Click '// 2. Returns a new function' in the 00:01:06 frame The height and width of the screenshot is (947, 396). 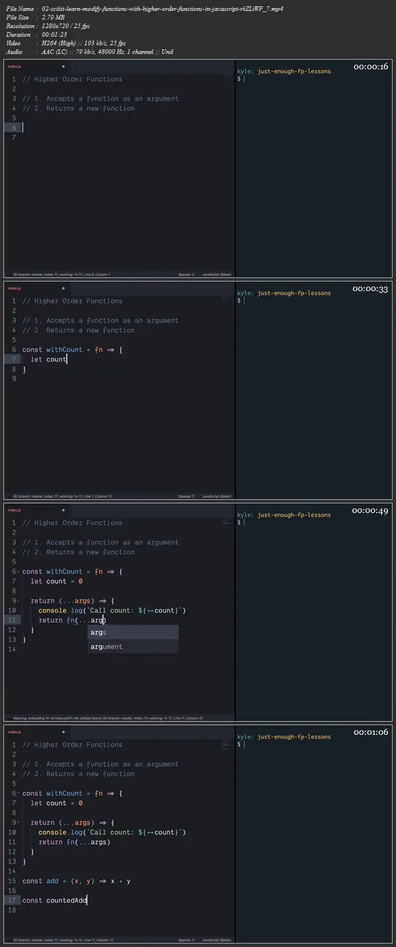(79, 774)
